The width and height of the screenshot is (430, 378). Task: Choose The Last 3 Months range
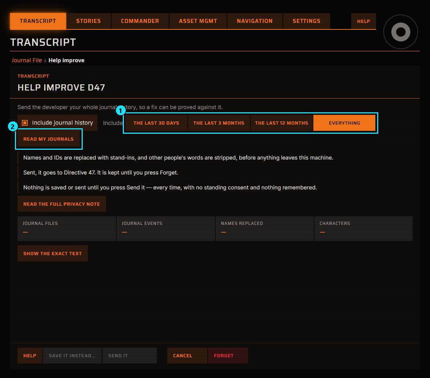coord(219,123)
